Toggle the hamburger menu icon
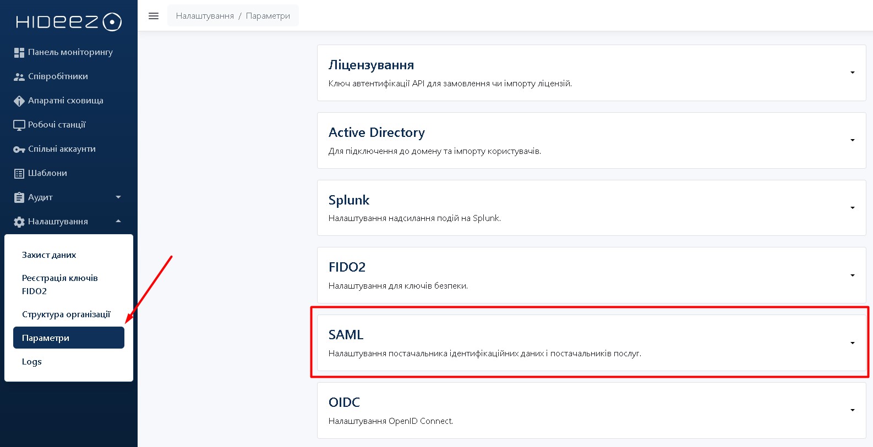Viewport: 873px width, 447px height. tap(154, 16)
